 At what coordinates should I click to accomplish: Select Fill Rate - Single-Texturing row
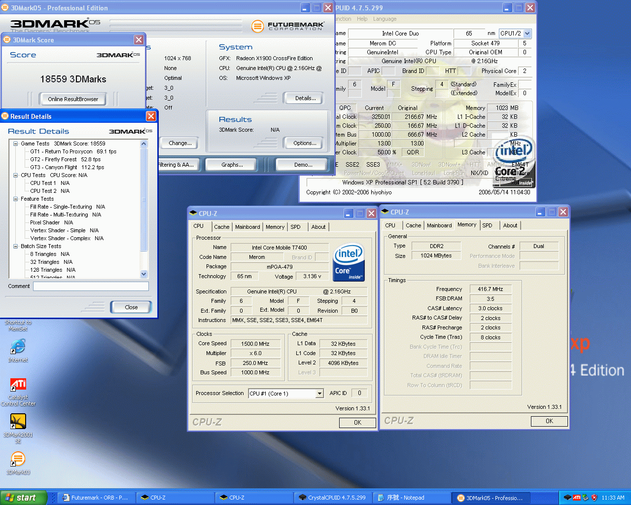[68, 207]
